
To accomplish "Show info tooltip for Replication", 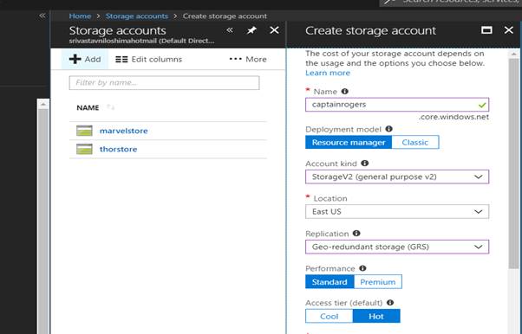I will point(356,234).
